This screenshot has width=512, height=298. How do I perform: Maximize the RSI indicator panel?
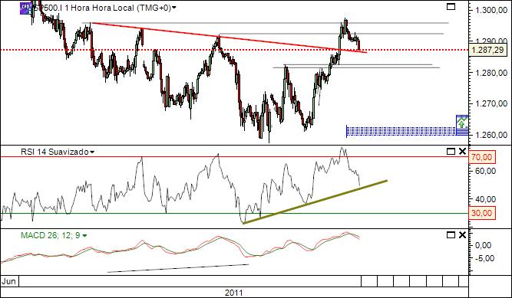[451, 151]
